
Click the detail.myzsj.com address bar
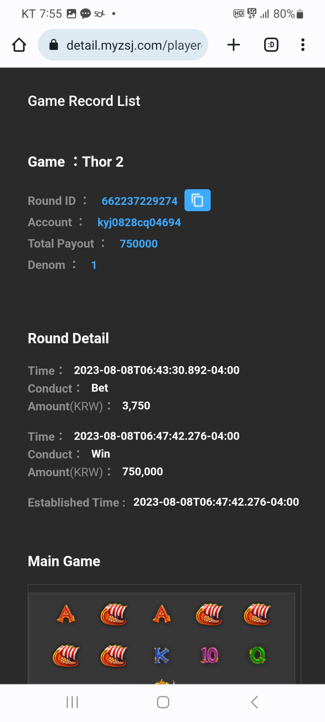tap(123, 45)
